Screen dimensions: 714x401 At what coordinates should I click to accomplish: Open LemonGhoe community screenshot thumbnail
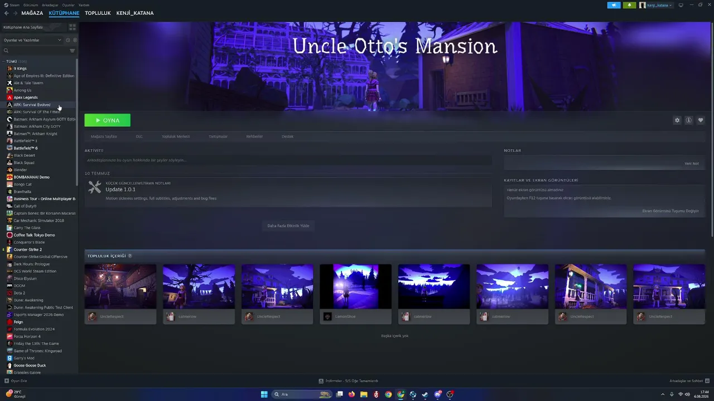(x=355, y=286)
